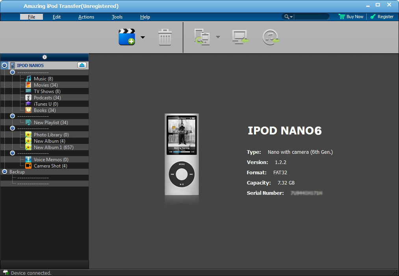The width and height of the screenshot is (399, 276).
Task: Collapse the IPOD NANO5 device node
Action: pyautogui.click(x=4, y=65)
